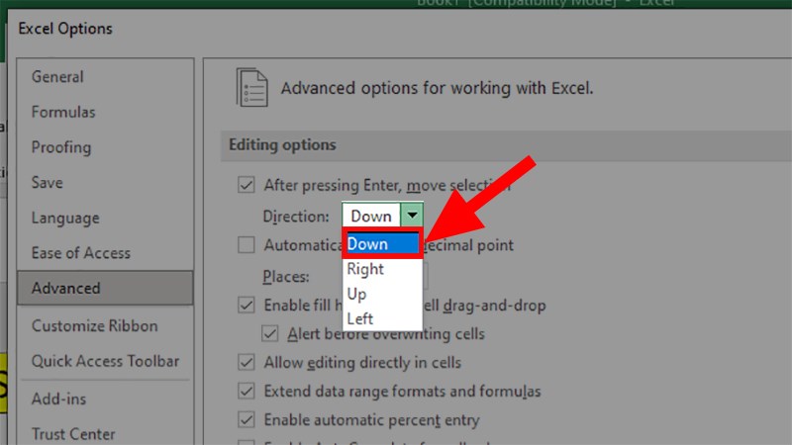The image size is (792, 445).
Task: Select Down in the Direction list
Action: (x=368, y=244)
